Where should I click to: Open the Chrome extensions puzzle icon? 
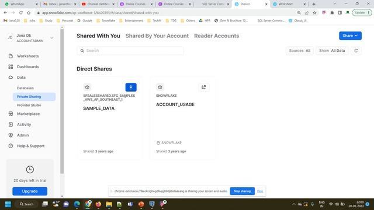click(332, 13)
